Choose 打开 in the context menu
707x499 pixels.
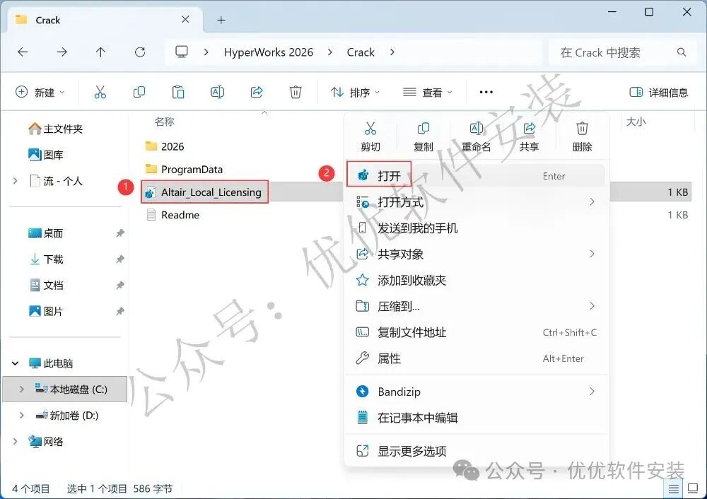(x=476, y=176)
